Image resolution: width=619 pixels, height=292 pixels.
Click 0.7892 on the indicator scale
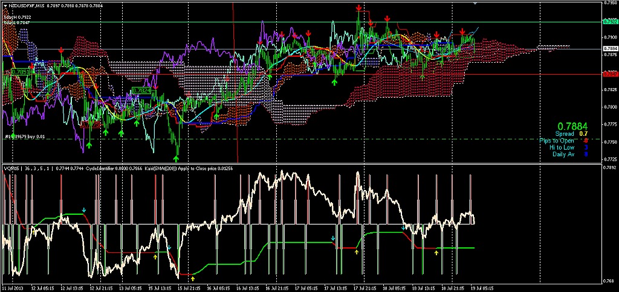pyautogui.click(x=609, y=168)
